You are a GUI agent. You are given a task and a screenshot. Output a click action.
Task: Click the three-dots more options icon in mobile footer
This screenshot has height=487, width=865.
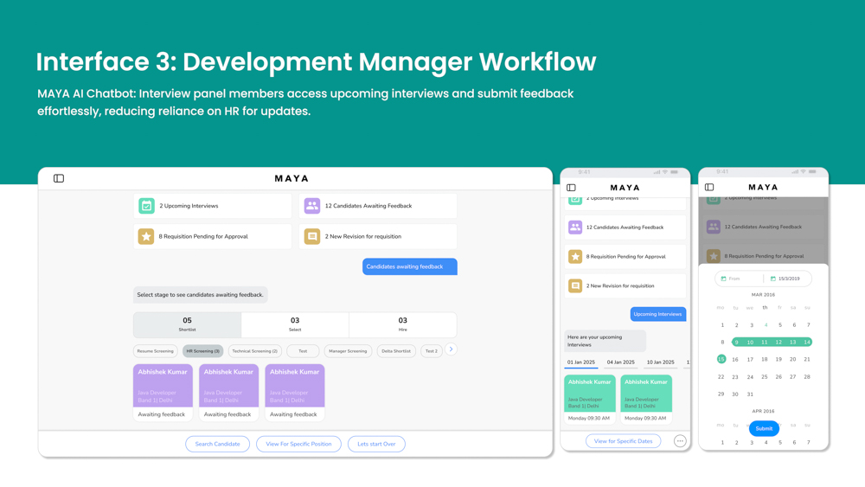tap(680, 441)
